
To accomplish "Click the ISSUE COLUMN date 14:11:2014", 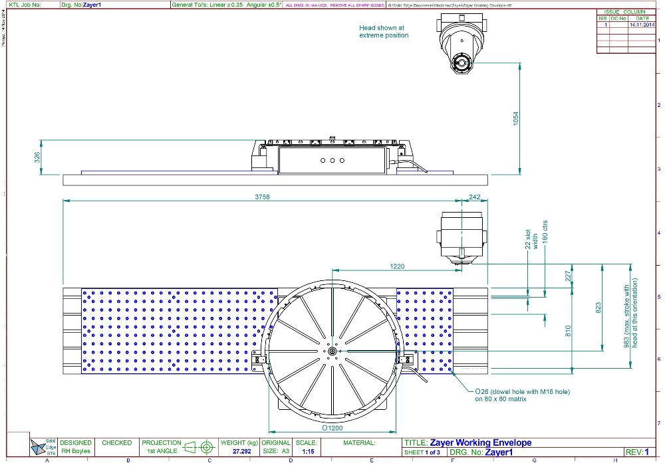I will click(642, 25).
